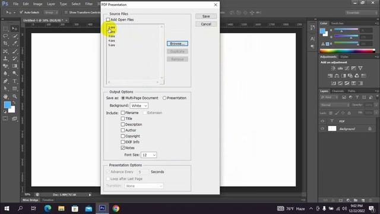Click the lock all layers icon
The image size is (380, 214).
(x=349, y=113)
